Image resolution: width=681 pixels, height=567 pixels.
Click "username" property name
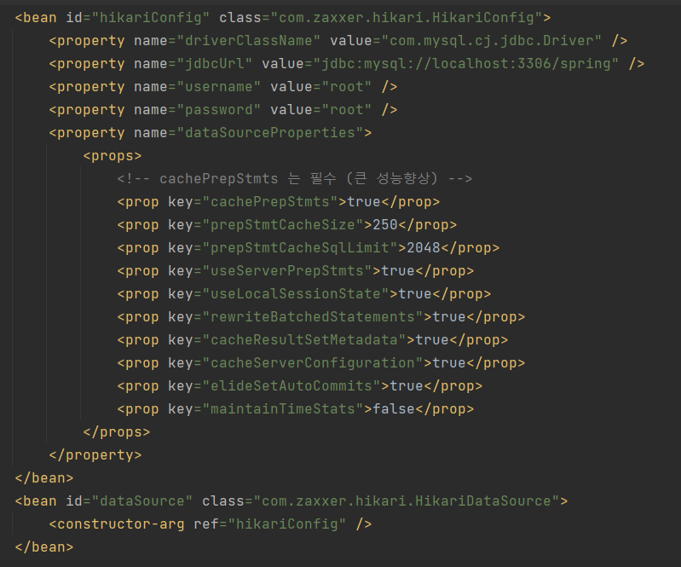click(218, 87)
